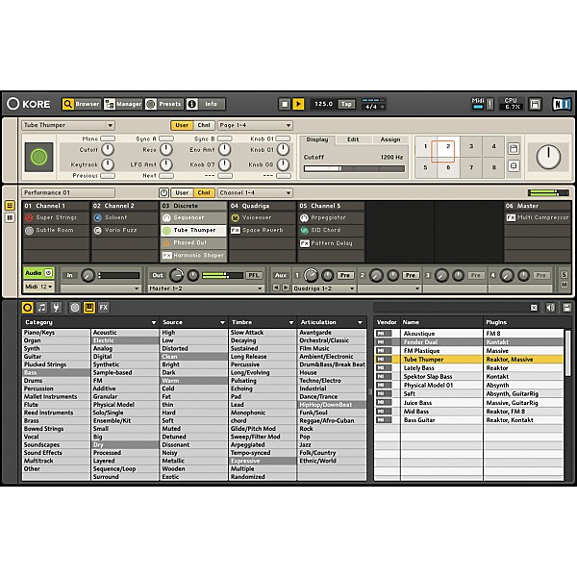This screenshot has height=577, width=577.
Task: Select morph pad cell 2
Action: pyautogui.click(x=448, y=146)
